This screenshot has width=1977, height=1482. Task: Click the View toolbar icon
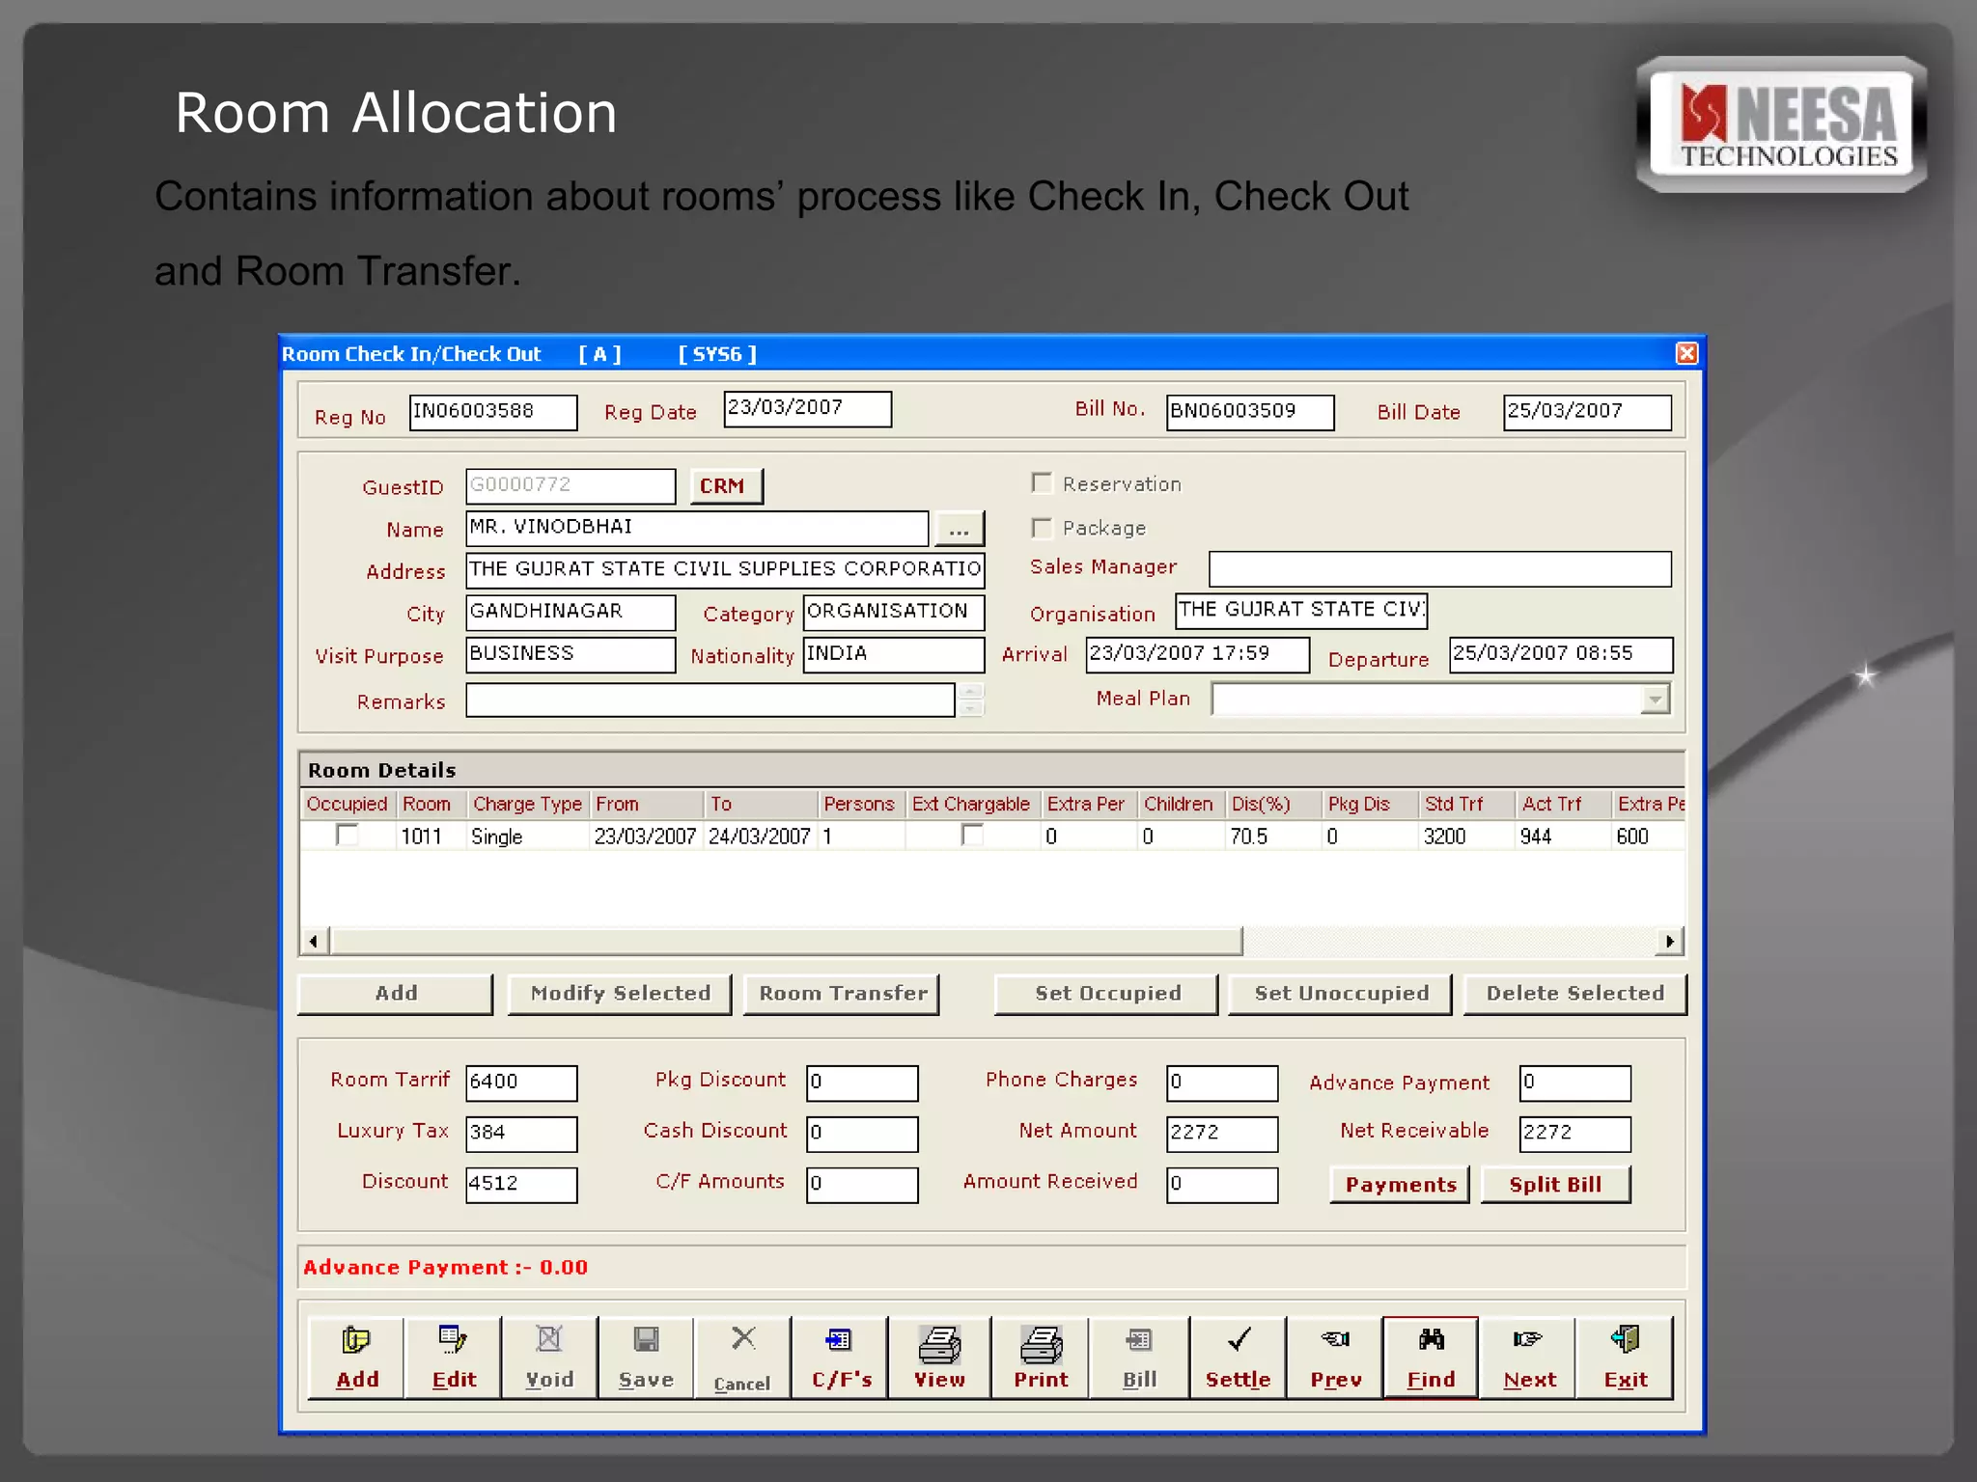coord(939,1357)
